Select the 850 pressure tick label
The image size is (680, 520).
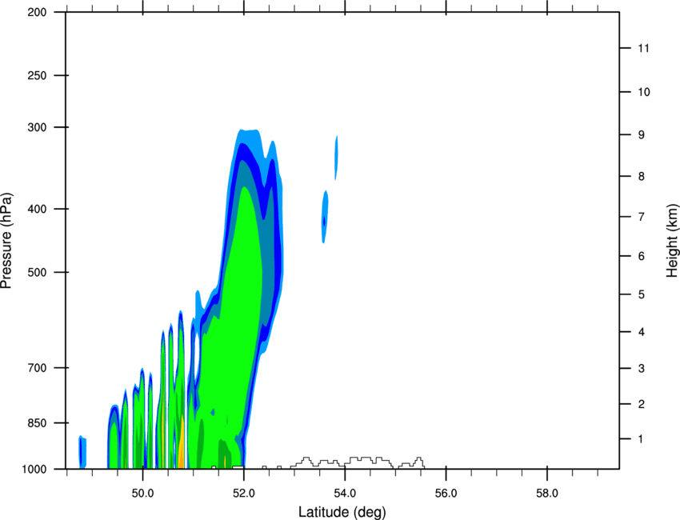pos(37,423)
